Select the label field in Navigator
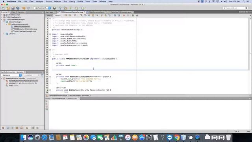This screenshot has width=252, height=142. pos(13,86)
